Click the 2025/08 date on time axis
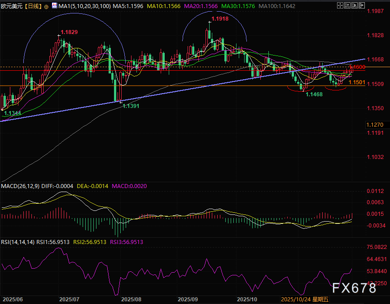 [x=131, y=299]
